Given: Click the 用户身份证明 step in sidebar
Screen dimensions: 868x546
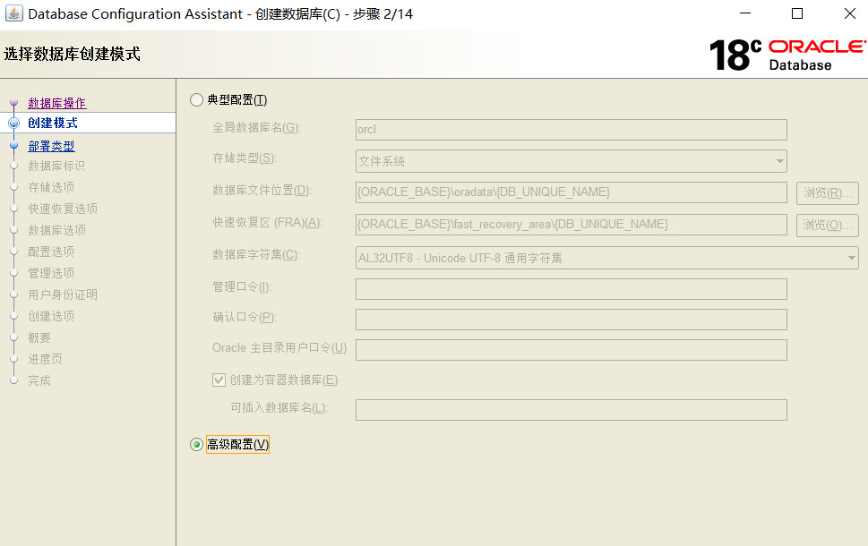Looking at the screenshot, I should click(x=63, y=294).
